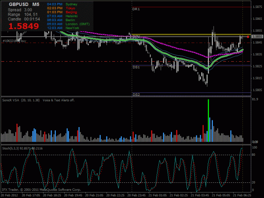Click the 21 Feb 06:25 time label
Image resolution: width=264 pixels, height=198 pixels.
(x=242, y=195)
